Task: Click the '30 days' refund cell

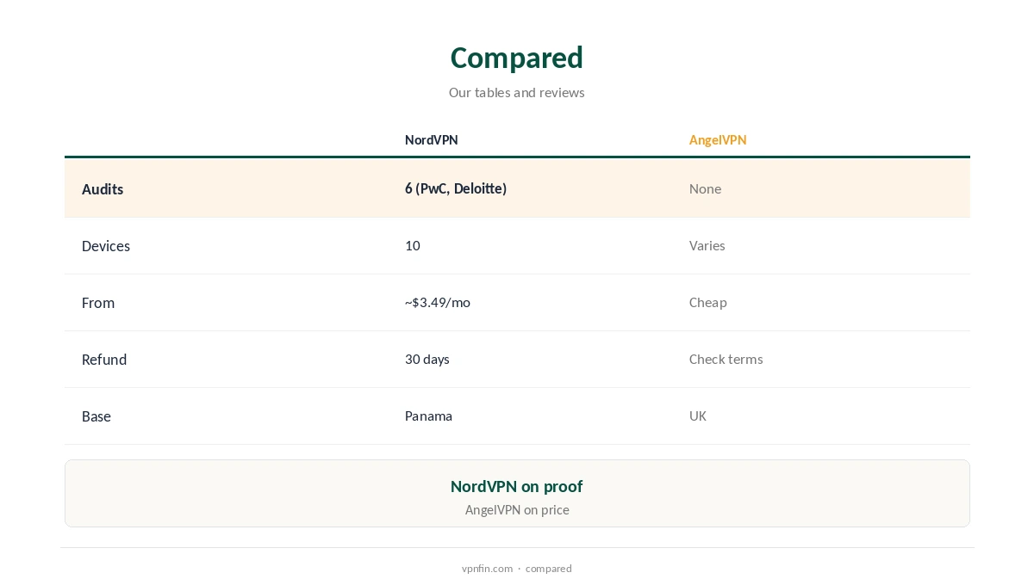Action: (x=427, y=359)
